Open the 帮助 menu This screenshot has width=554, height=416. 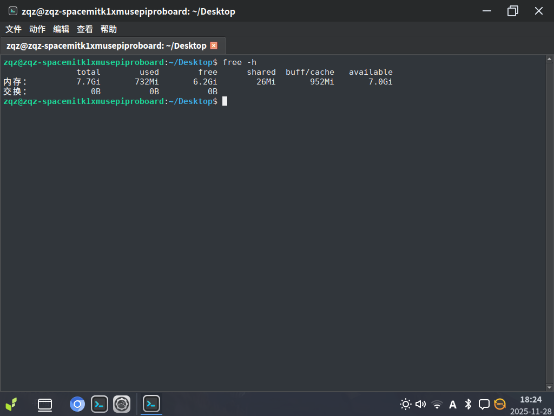108,29
